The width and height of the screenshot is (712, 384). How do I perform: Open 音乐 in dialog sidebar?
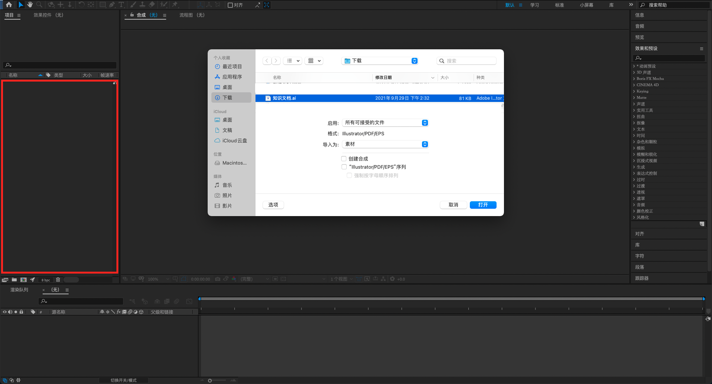tap(231, 185)
